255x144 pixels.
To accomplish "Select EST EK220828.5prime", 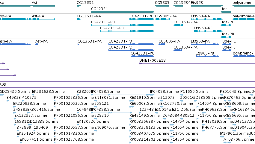I will point(29,104).
